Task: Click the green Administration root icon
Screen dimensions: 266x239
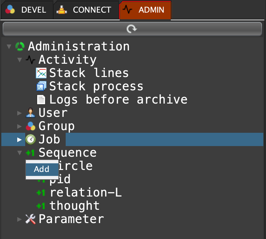Action: [x=20, y=46]
